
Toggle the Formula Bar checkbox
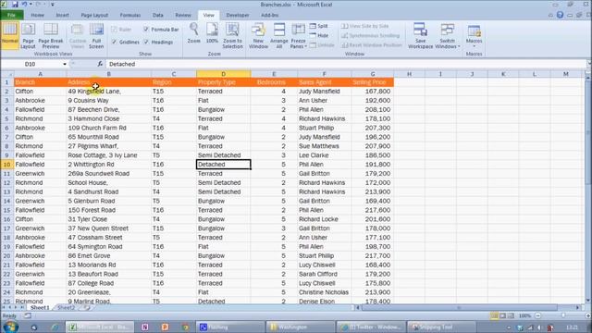[x=146, y=29]
